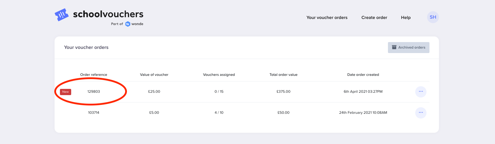
Task: Click the Archived orders button
Action: (x=408, y=47)
